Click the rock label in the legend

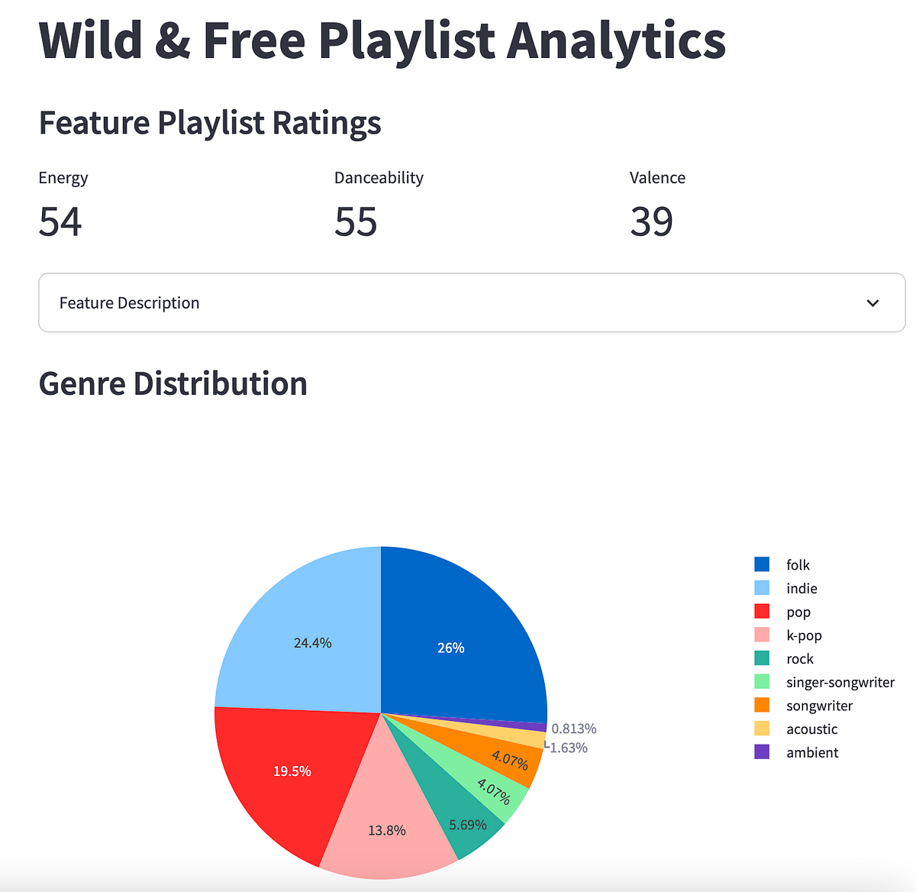[800, 658]
